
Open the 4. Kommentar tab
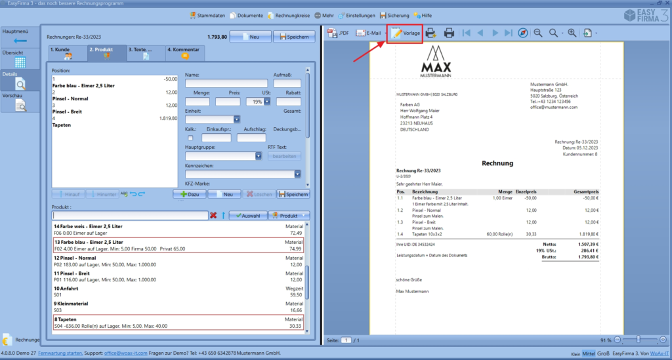point(184,53)
